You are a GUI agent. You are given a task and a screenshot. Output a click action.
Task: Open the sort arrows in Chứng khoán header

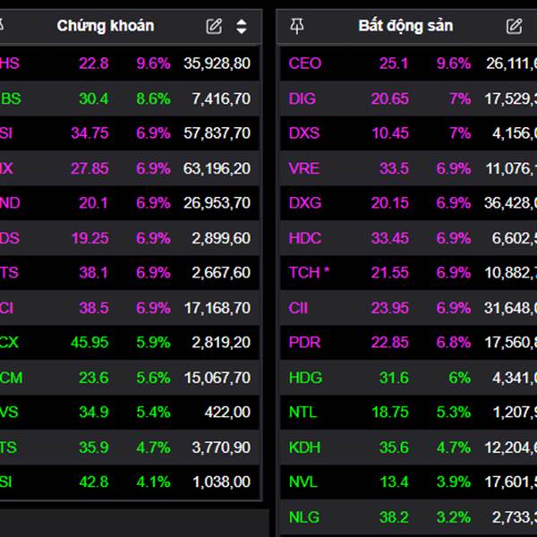click(x=242, y=26)
